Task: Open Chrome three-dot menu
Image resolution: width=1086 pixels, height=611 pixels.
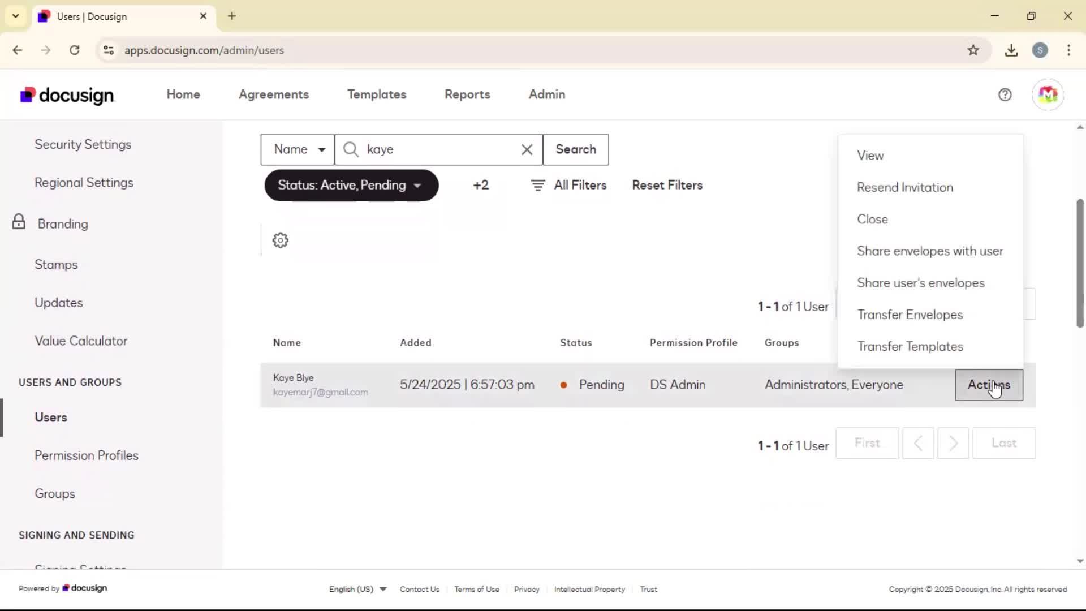Action: [x=1068, y=50]
